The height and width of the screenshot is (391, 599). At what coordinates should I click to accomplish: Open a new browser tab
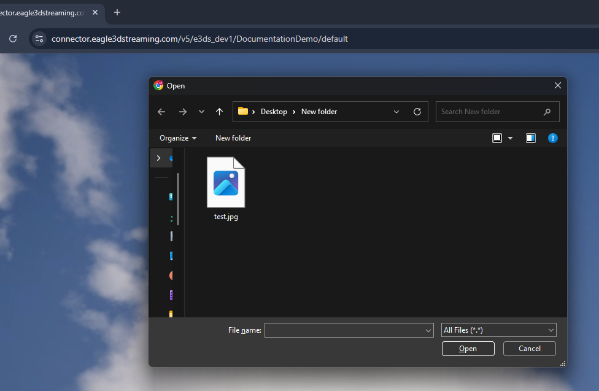click(x=117, y=12)
